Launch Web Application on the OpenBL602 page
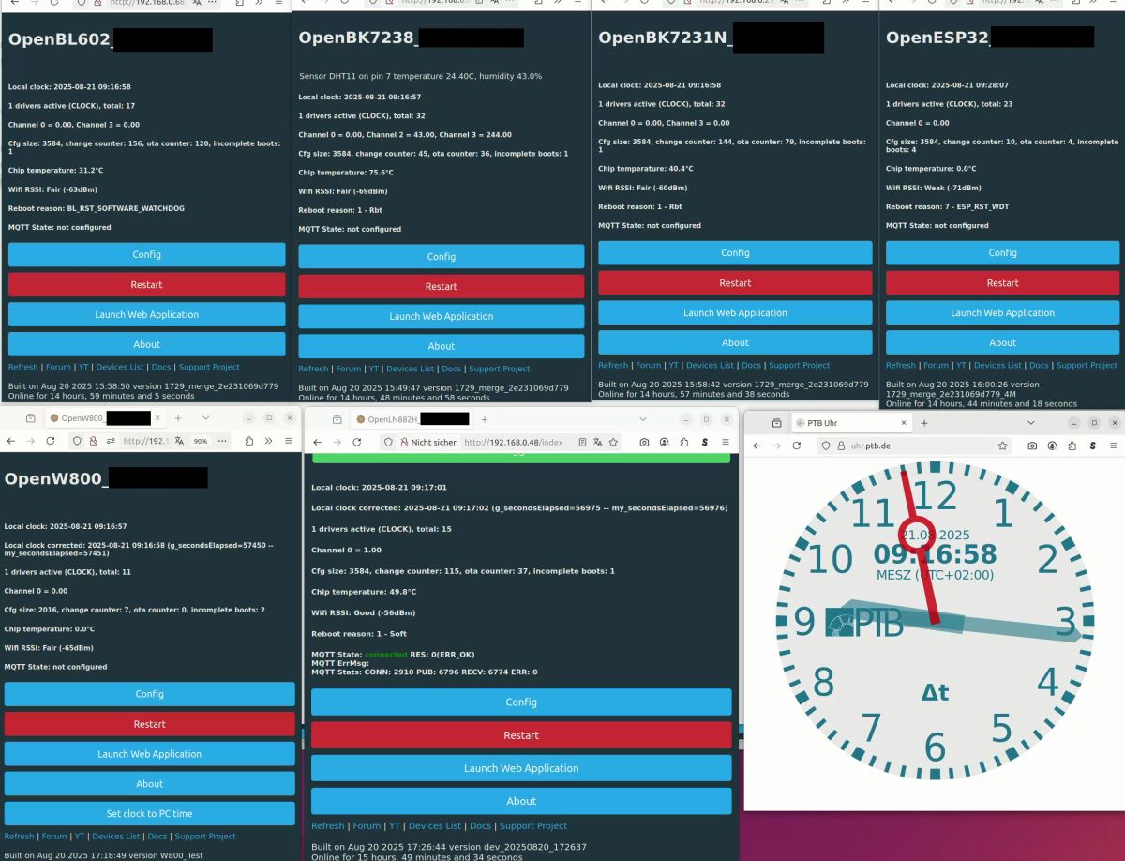The width and height of the screenshot is (1125, 861). 146,314
